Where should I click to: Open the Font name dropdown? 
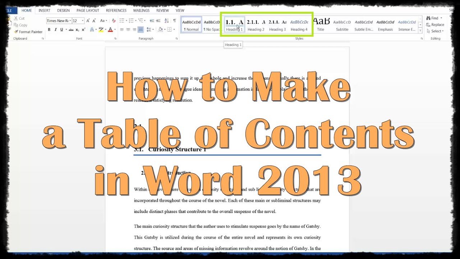click(x=70, y=21)
